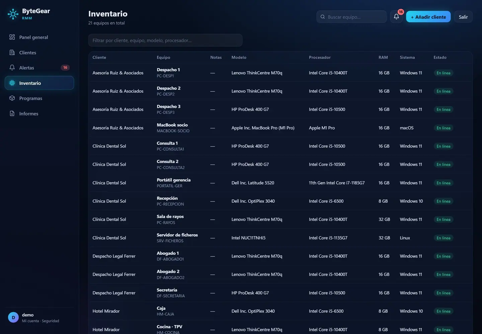Click the ByteGear sun logo icon
Viewport: 482px width, 334px height.
[13, 14]
